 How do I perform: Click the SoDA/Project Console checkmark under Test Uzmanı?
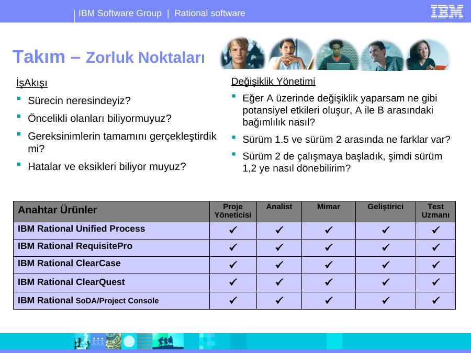click(x=436, y=300)
